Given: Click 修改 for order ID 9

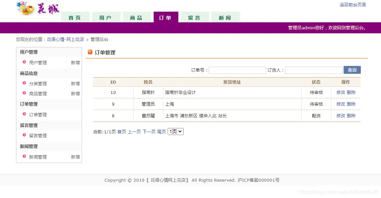Looking at the screenshot, I should pyautogui.click(x=341, y=104).
